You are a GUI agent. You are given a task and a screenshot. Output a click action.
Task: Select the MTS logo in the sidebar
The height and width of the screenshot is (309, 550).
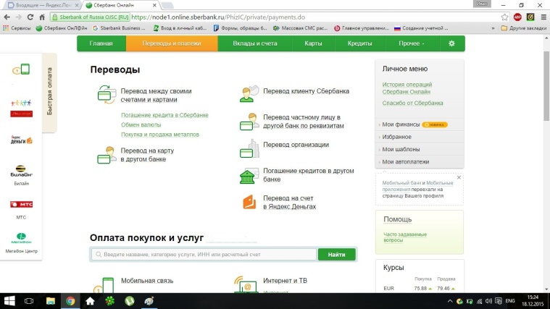(x=21, y=206)
